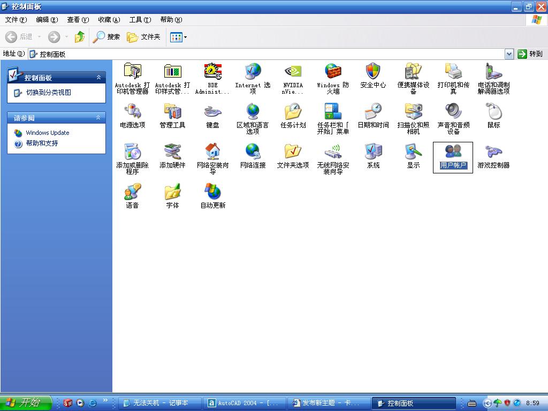Open the 帮助(H) menu
The height and width of the screenshot is (411, 548).
171,20
